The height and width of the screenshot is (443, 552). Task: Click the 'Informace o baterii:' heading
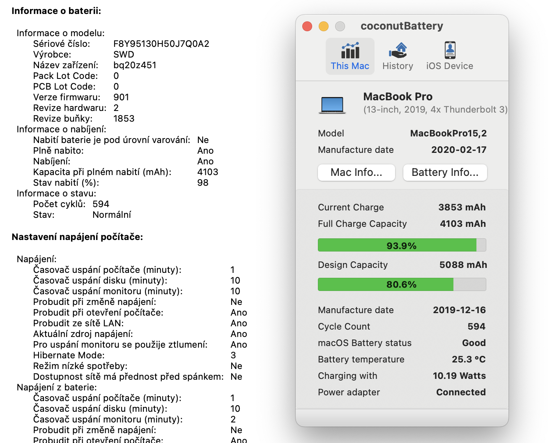click(56, 11)
